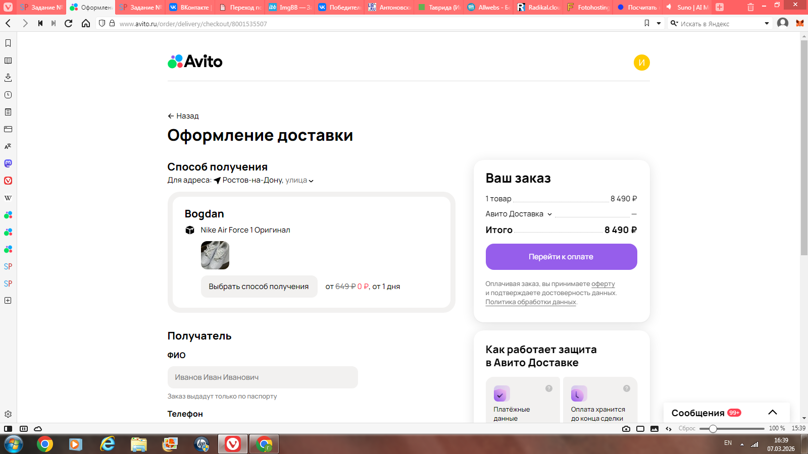Switch to the ImgBB tab
808x454 pixels.
[x=289, y=7]
